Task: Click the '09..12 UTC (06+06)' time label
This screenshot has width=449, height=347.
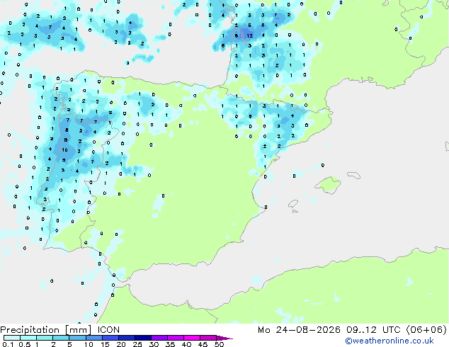Action: [x=397, y=330]
